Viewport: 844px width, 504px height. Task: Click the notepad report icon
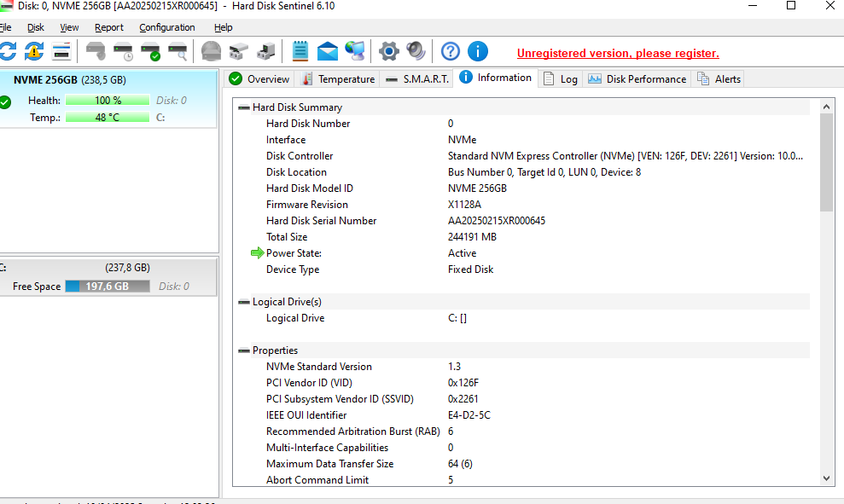[x=300, y=51]
